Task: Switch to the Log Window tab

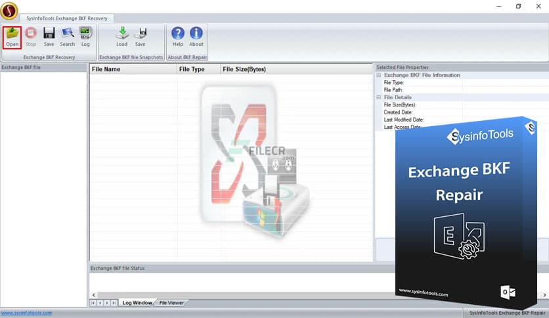Action: [137, 303]
